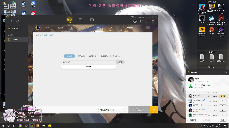
Task: Click the grey running status button
Action: [139, 110]
